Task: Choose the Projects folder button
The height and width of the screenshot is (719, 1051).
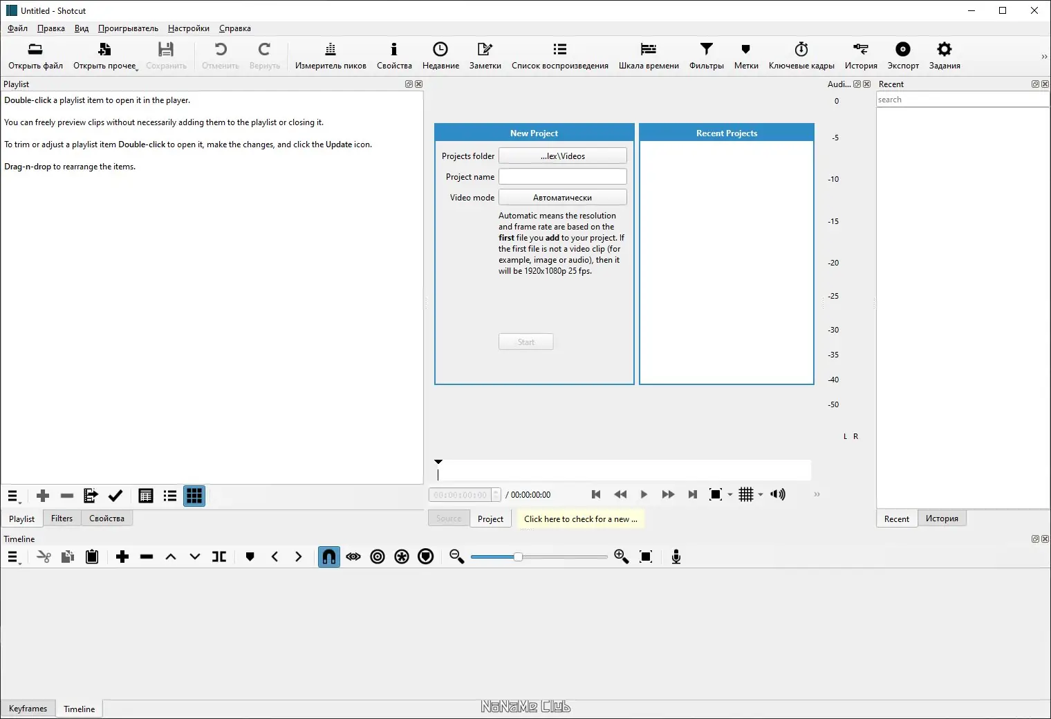Action: coord(563,156)
